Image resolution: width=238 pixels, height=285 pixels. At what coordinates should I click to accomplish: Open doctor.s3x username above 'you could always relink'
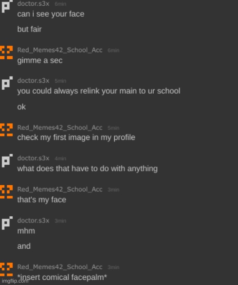click(33, 81)
